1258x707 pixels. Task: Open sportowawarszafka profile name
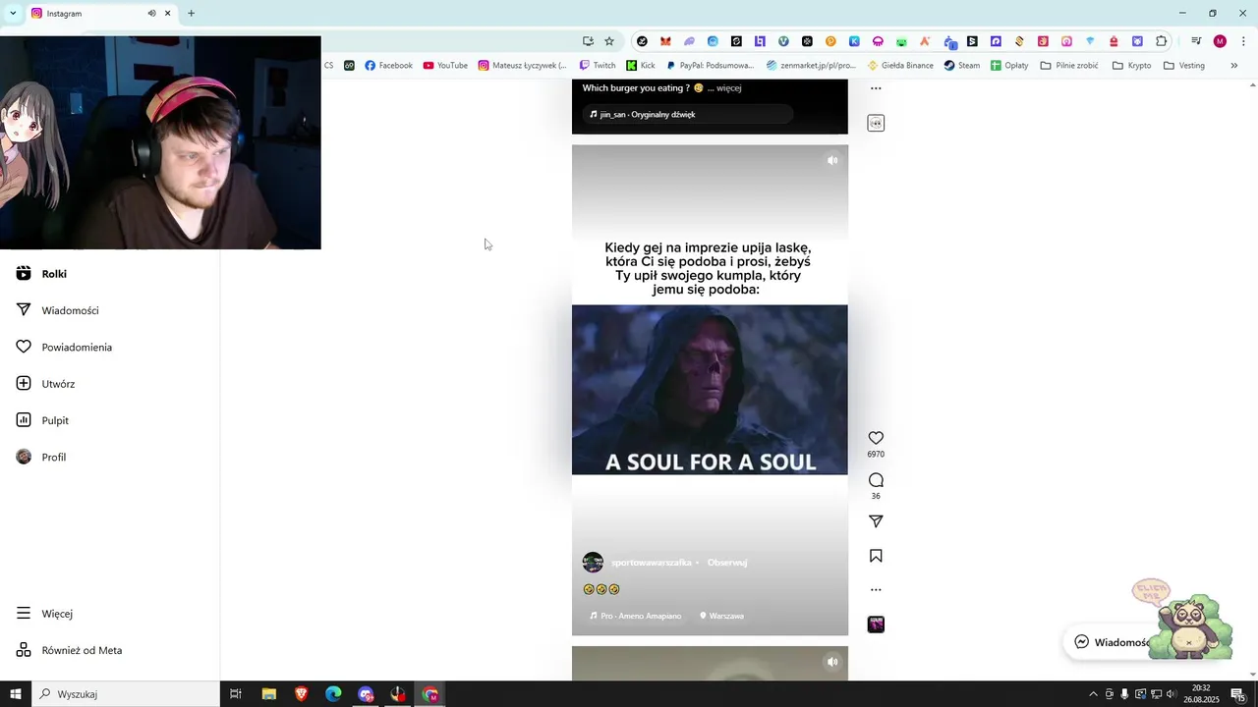[x=652, y=563]
